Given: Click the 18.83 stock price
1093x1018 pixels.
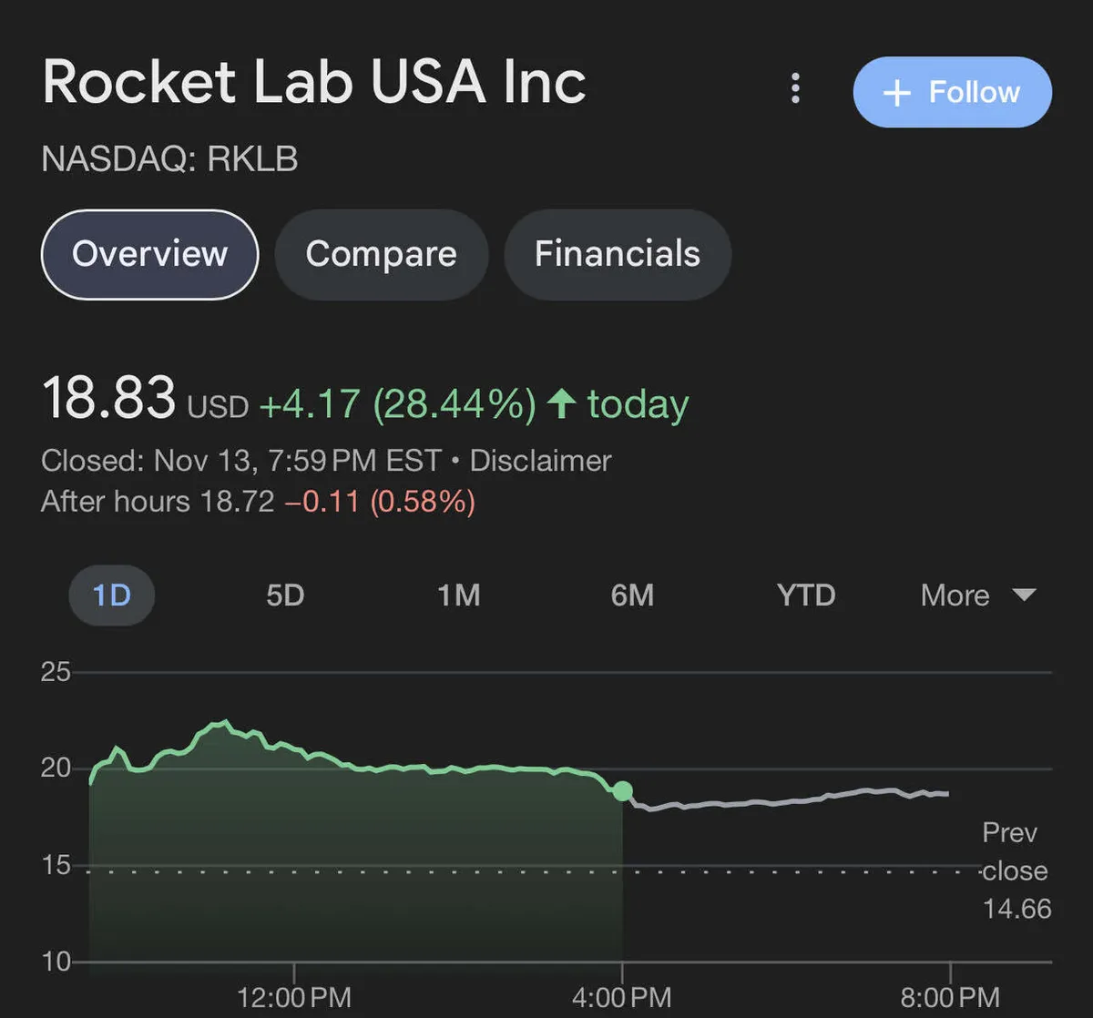Looking at the screenshot, I should (108, 399).
